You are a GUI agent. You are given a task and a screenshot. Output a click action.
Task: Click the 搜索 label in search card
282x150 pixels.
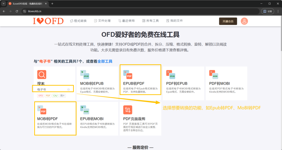click(41, 84)
